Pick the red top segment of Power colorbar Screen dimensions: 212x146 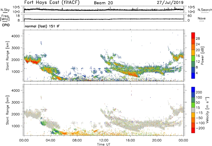[193, 35]
